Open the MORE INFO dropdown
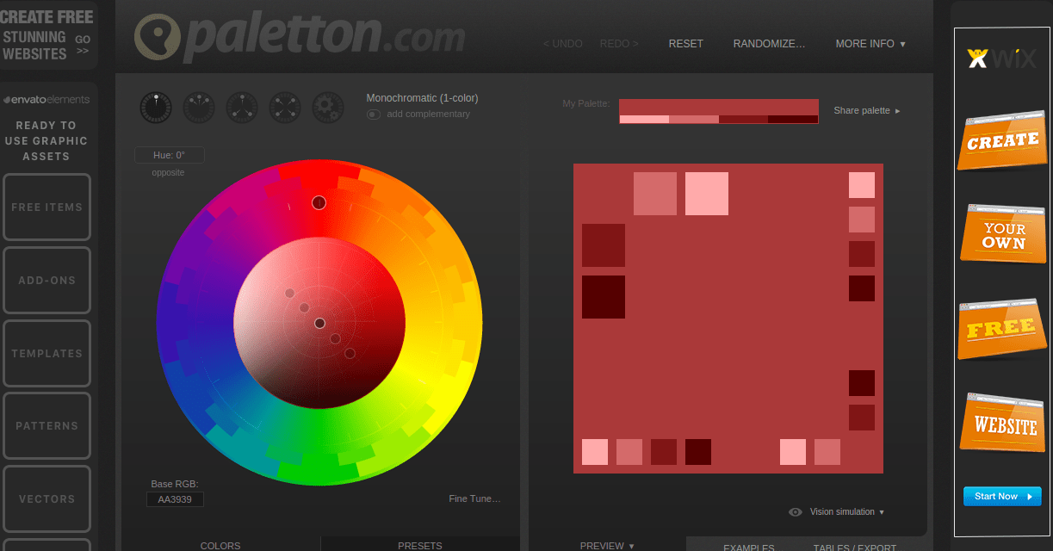The width and height of the screenshot is (1053, 551). click(x=870, y=43)
